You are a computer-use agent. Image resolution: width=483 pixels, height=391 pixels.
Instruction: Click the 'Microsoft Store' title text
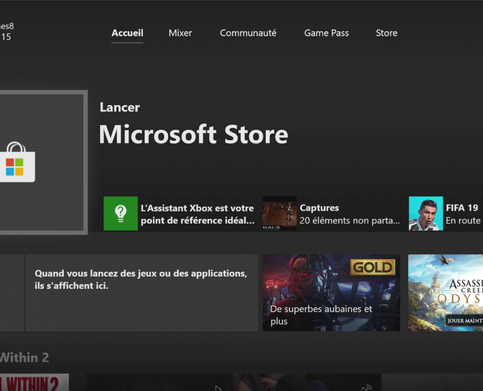193,134
